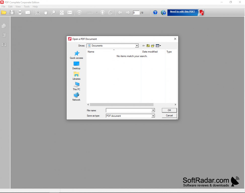Open the Drives dropdown showing Documents
This screenshot has width=245, height=193.
(x=137, y=45)
